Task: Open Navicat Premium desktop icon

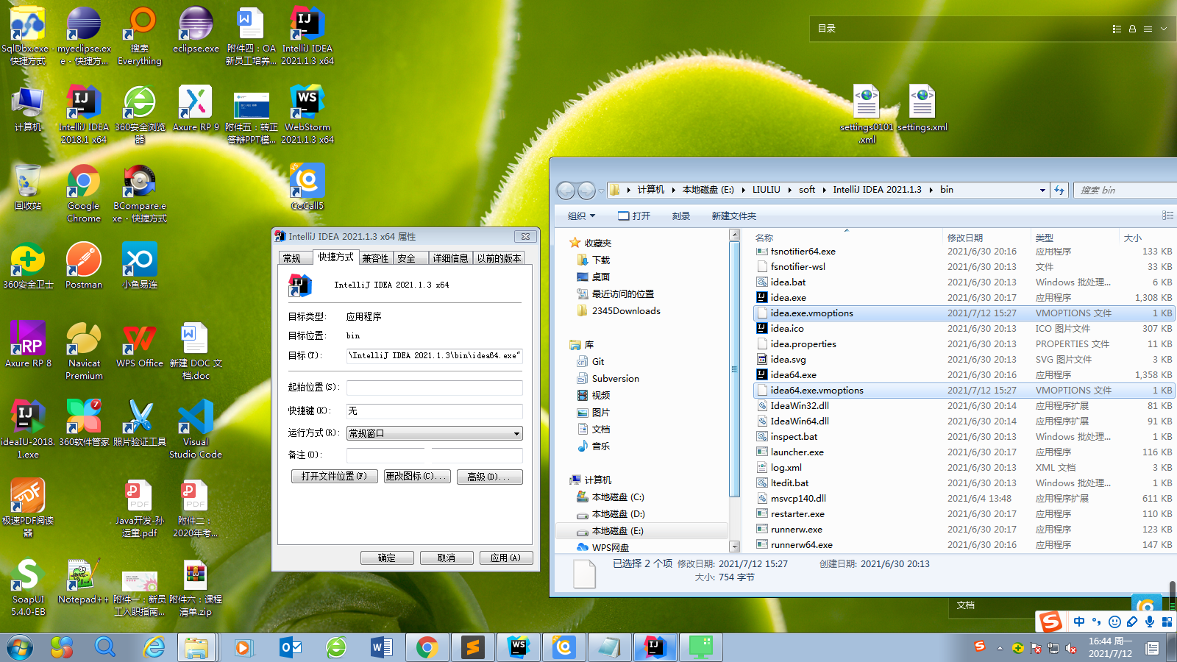Action: point(84,350)
